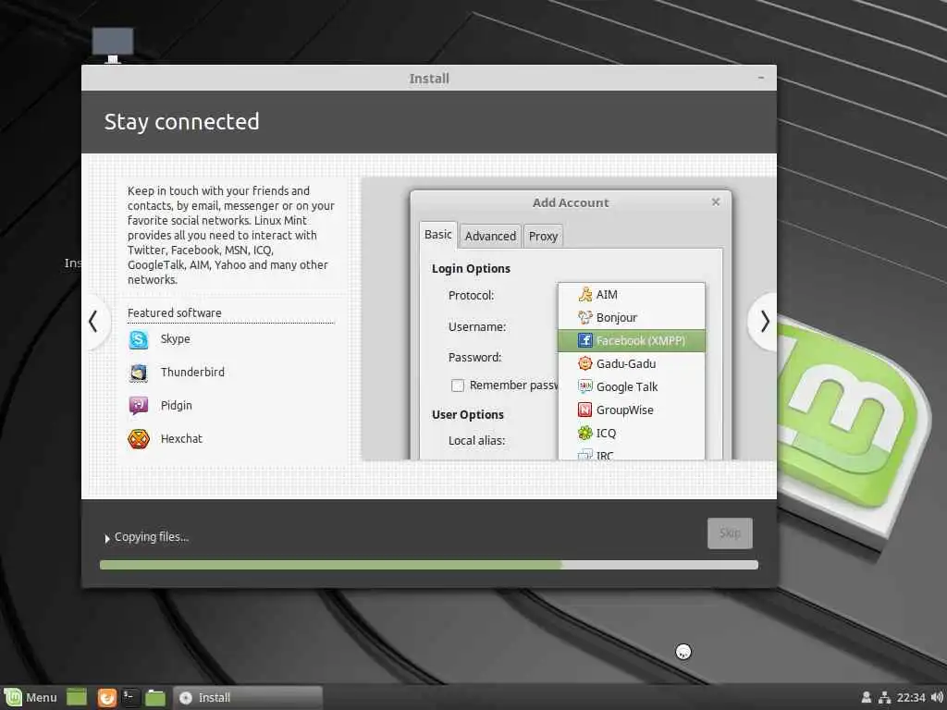
Task: Click the Skip button
Action: coord(730,533)
